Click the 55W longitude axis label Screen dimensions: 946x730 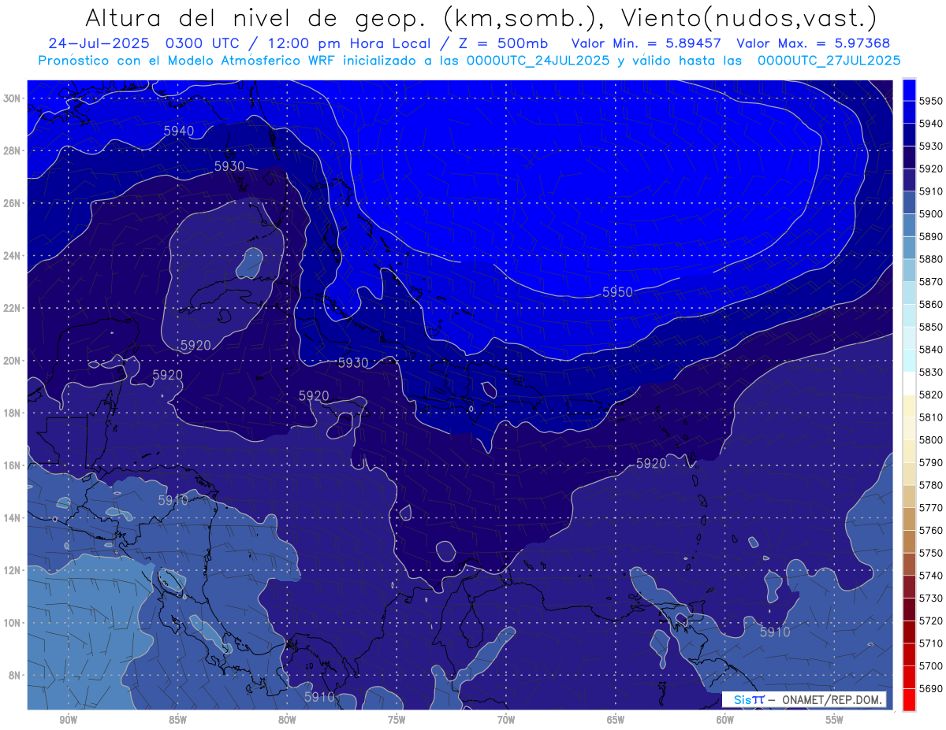click(835, 720)
